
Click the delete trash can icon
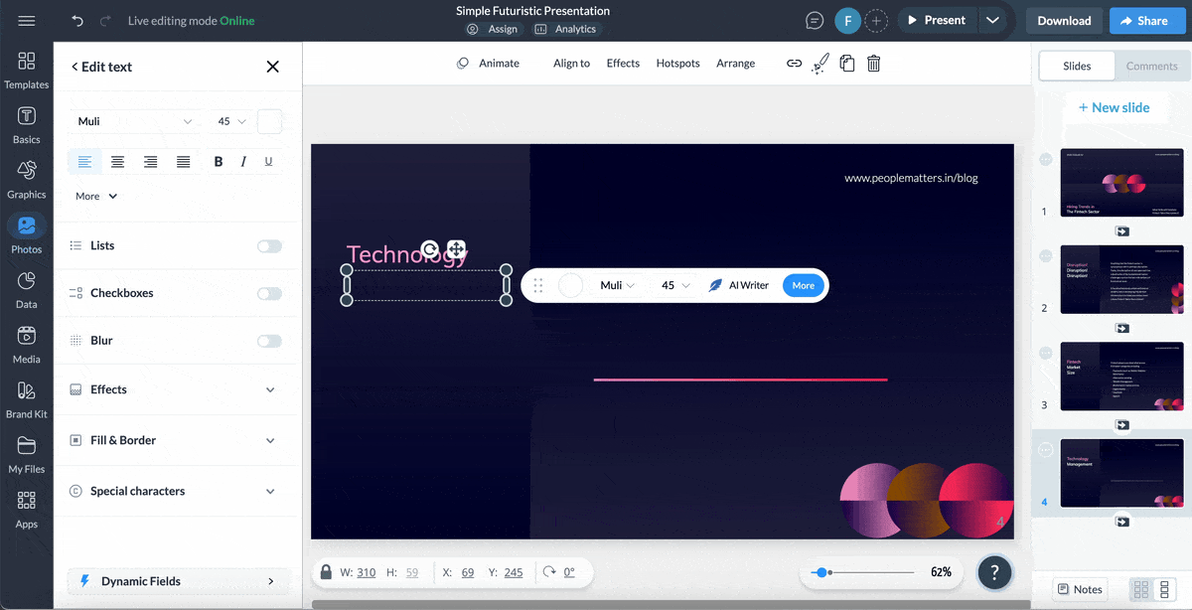pyautogui.click(x=873, y=64)
